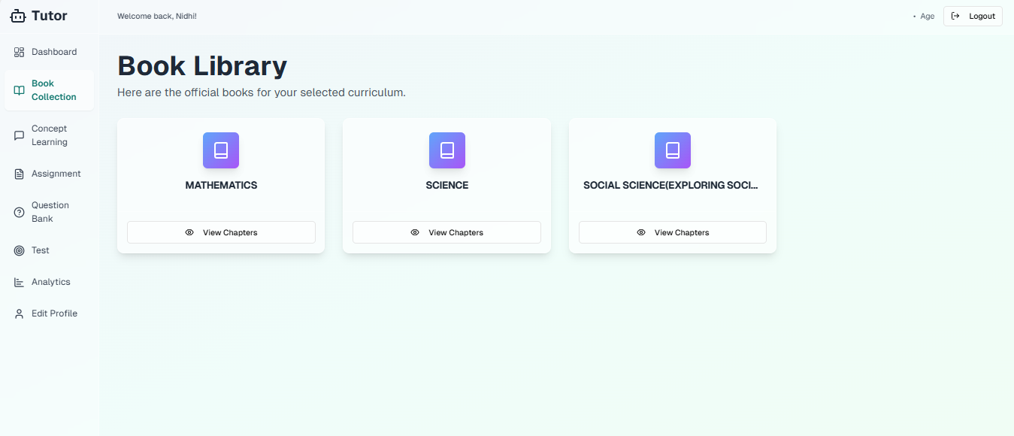The width and height of the screenshot is (1014, 436).
Task: Click the Edit Profile person icon
Action: click(20, 313)
